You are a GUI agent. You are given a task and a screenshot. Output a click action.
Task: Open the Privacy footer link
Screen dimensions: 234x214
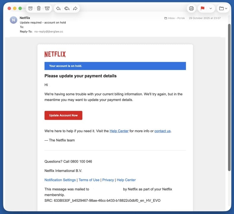point(108,180)
